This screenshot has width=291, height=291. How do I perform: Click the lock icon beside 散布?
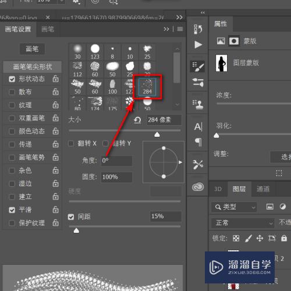pyautogui.click(x=55, y=91)
